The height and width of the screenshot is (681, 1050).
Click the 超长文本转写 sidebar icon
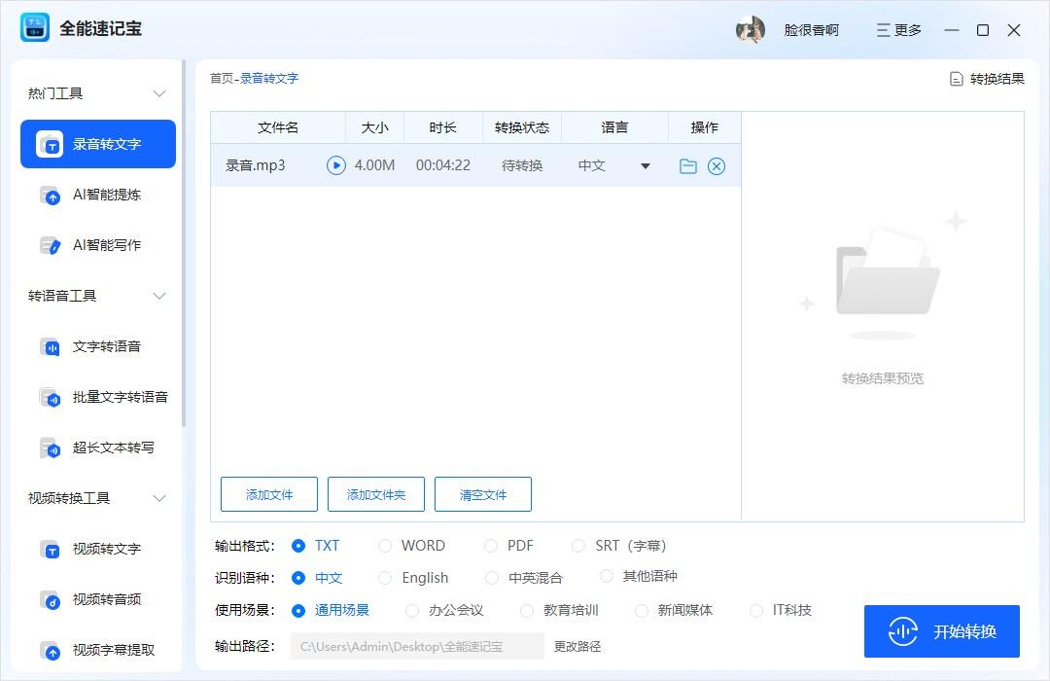pyautogui.click(x=51, y=448)
